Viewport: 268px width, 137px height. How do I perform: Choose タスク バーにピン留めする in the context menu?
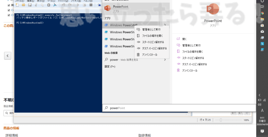click(x=152, y=48)
